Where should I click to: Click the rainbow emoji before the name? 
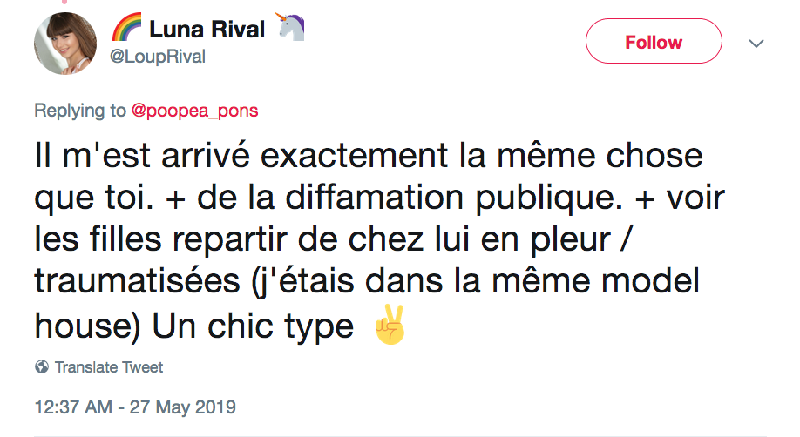tap(127, 30)
